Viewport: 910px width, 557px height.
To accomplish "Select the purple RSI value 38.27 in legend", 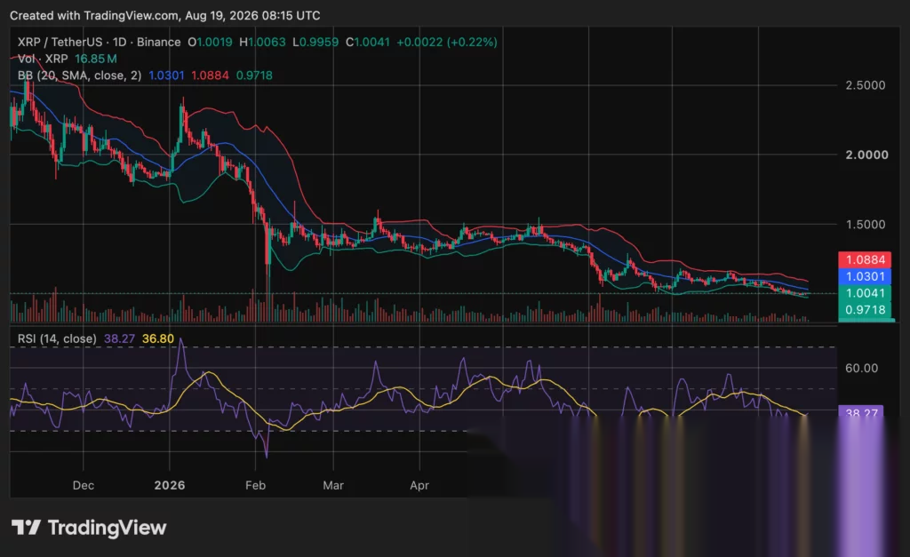I will 120,338.
